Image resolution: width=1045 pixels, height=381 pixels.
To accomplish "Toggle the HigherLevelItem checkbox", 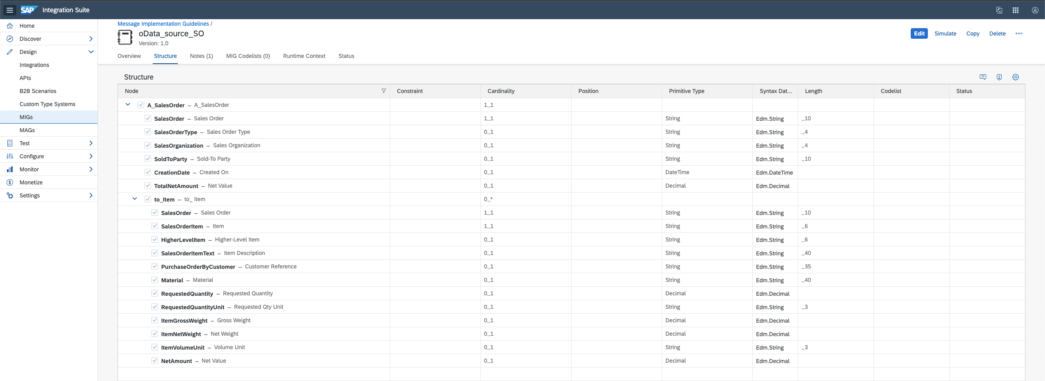I will 155,239.
